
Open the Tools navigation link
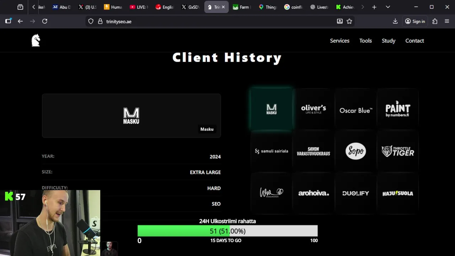(365, 41)
